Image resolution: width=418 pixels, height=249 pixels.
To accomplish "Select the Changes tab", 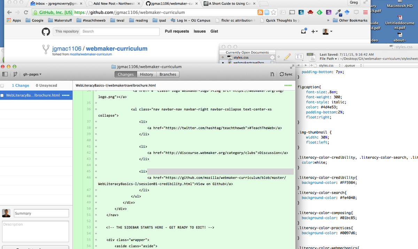I will pyautogui.click(x=125, y=74).
